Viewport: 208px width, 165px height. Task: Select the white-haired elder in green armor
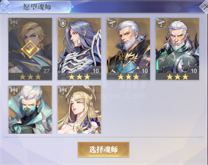(x=178, y=49)
